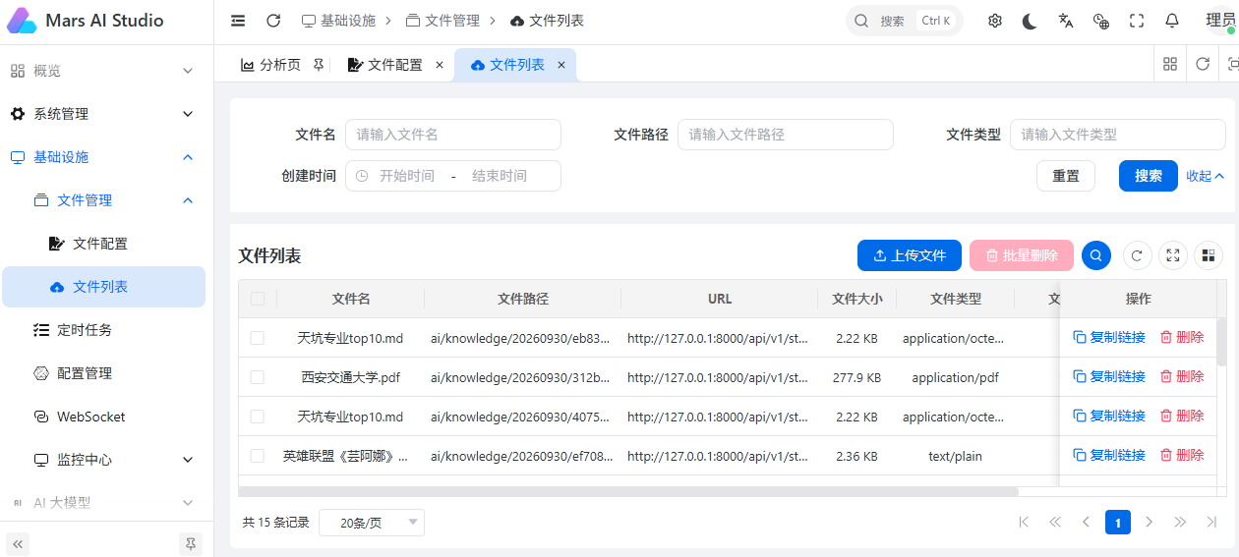
Task: Toggle the sidebar menu hamburger icon
Action: (x=238, y=21)
